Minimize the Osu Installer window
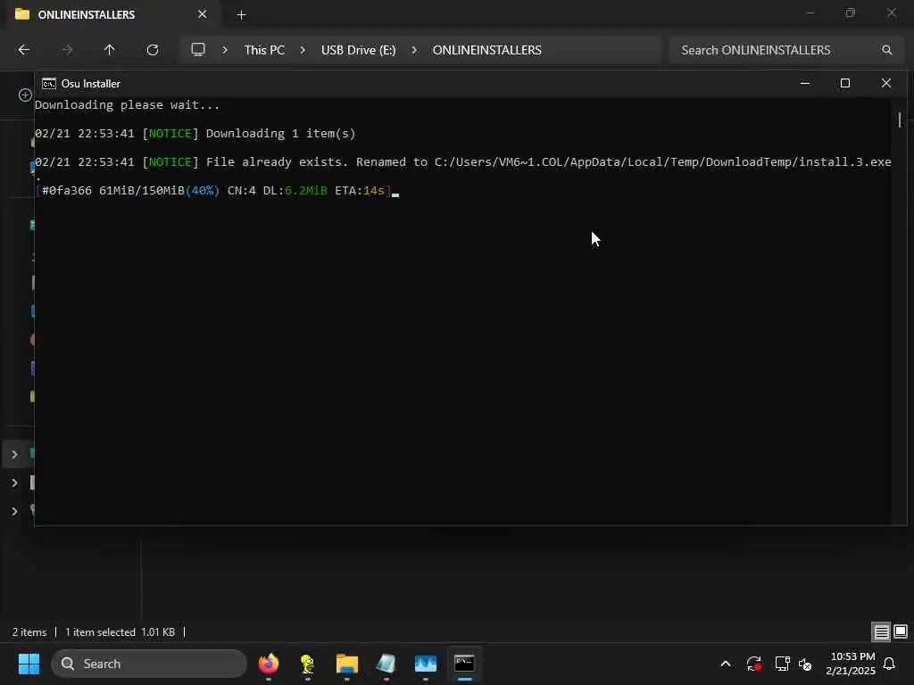 [x=805, y=83]
